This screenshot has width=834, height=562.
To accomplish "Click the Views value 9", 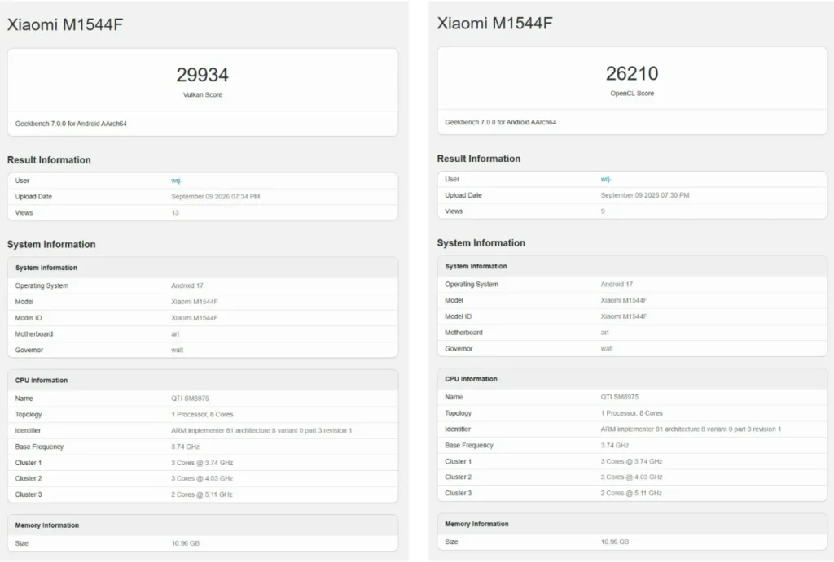I will 603,211.
